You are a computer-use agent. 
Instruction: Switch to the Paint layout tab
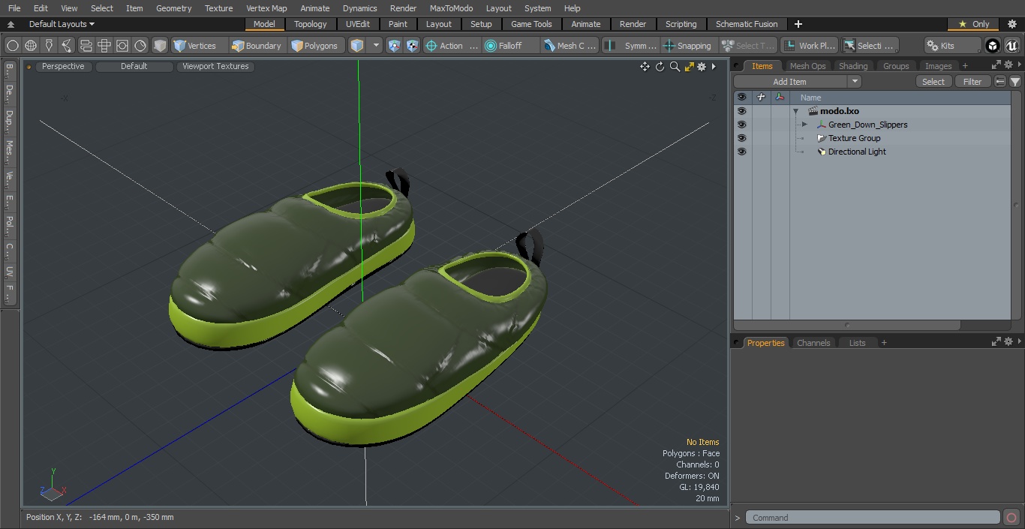click(398, 24)
